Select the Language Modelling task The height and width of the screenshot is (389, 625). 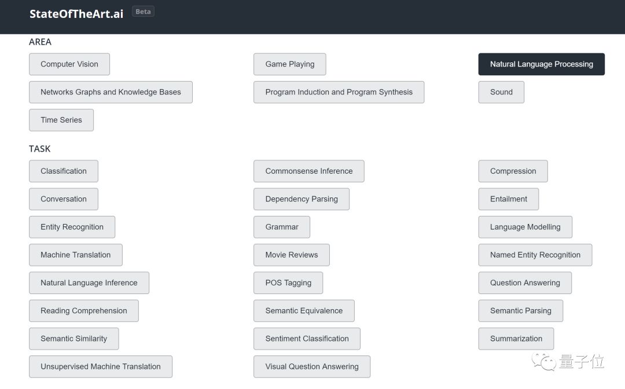525,227
